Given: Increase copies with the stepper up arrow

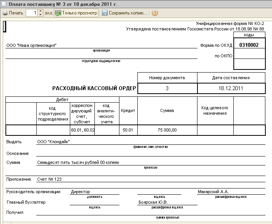Looking at the screenshot, I should click(40, 11).
